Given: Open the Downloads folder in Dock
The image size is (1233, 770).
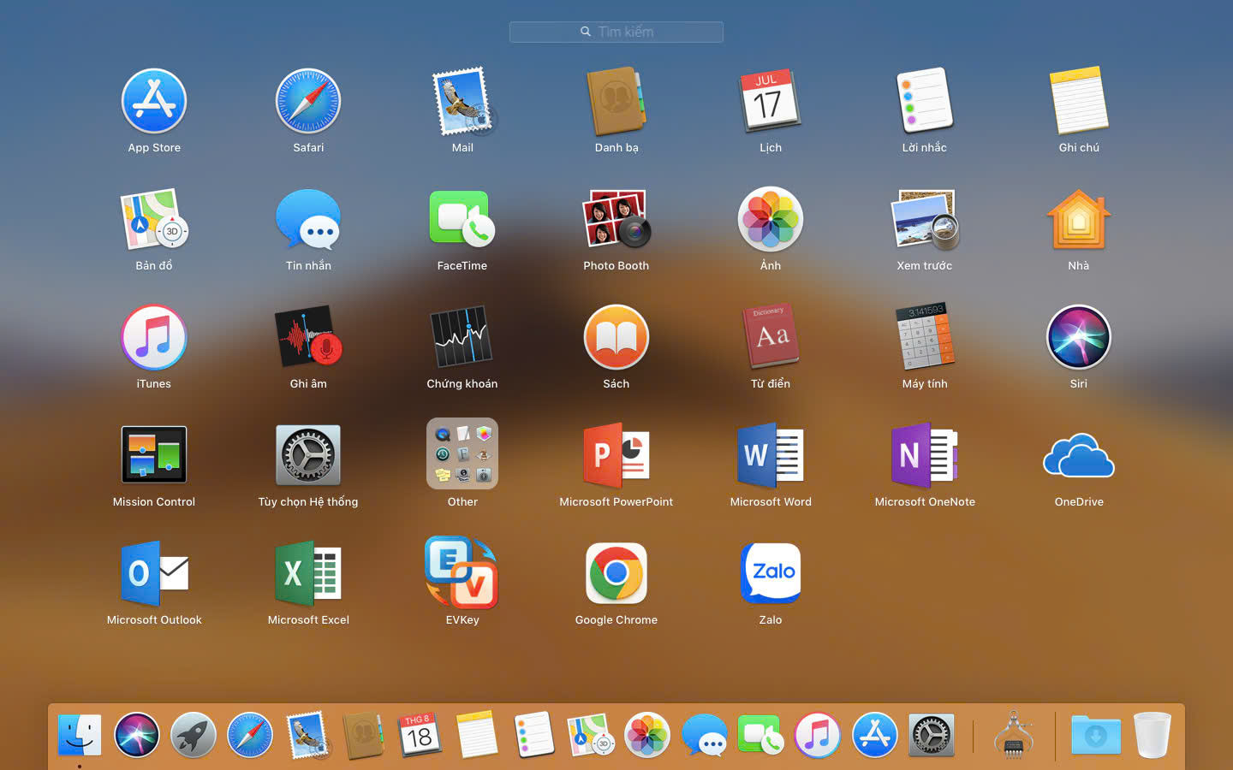Looking at the screenshot, I should click(1095, 735).
